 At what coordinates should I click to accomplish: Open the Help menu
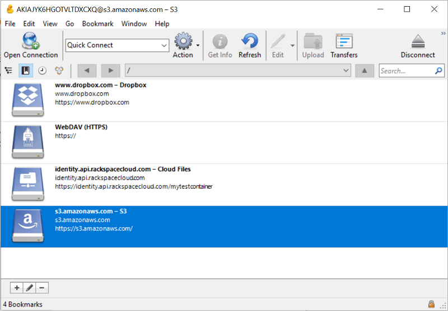(162, 23)
